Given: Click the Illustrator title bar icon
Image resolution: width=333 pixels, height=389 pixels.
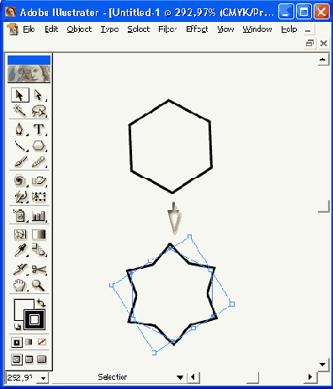Looking at the screenshot, I should (x=10, y=12).
